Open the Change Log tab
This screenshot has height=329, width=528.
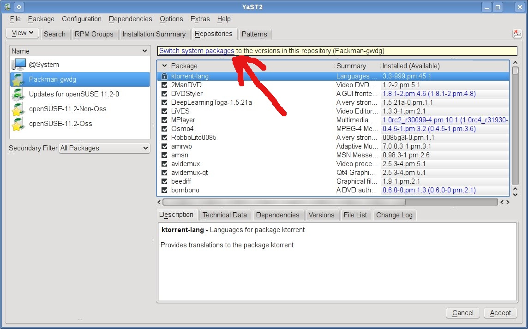coord(394,215)
